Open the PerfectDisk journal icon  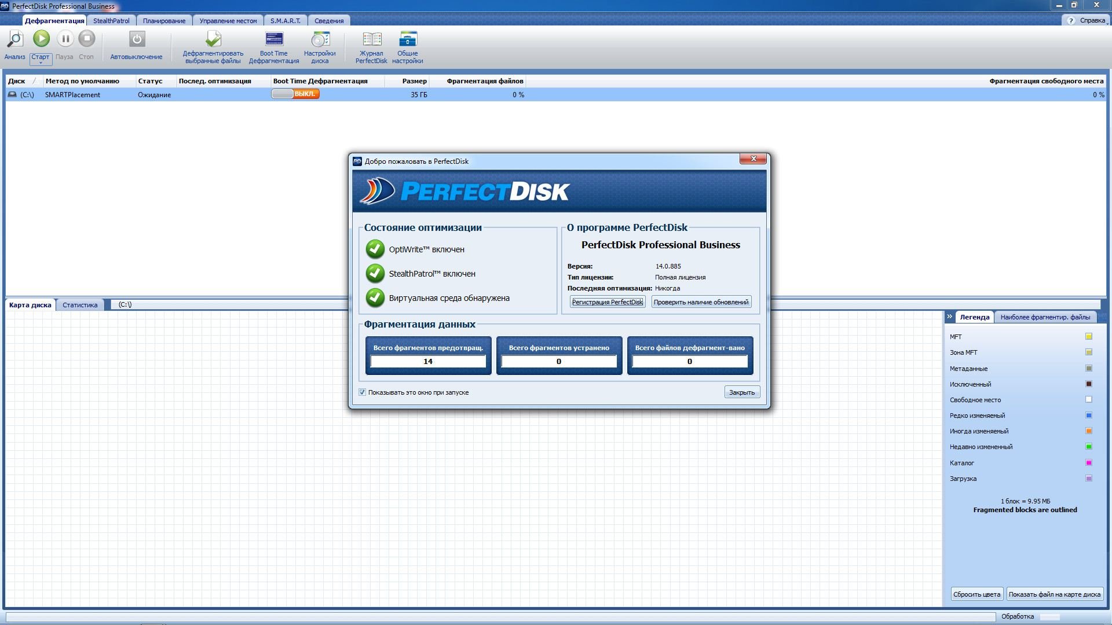[372, 39]
